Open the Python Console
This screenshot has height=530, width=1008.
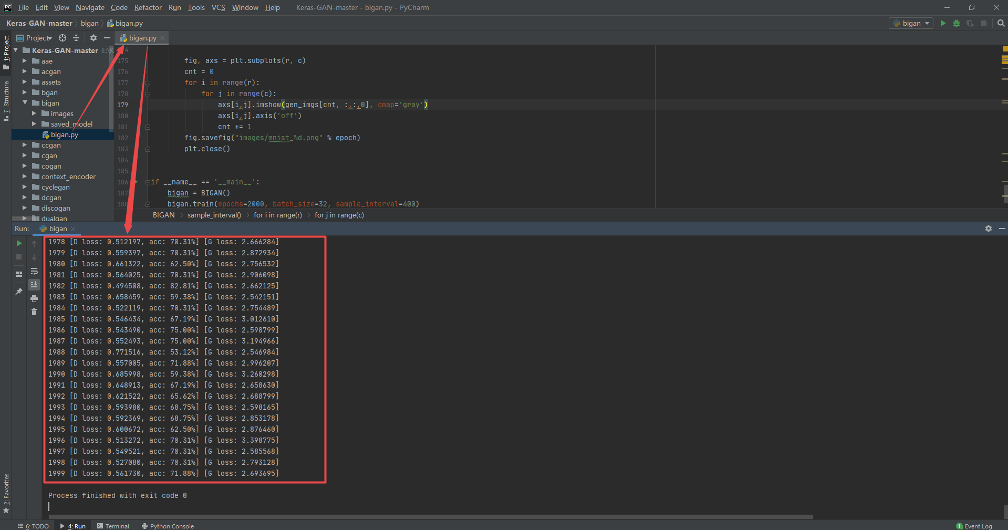[168, 526]
